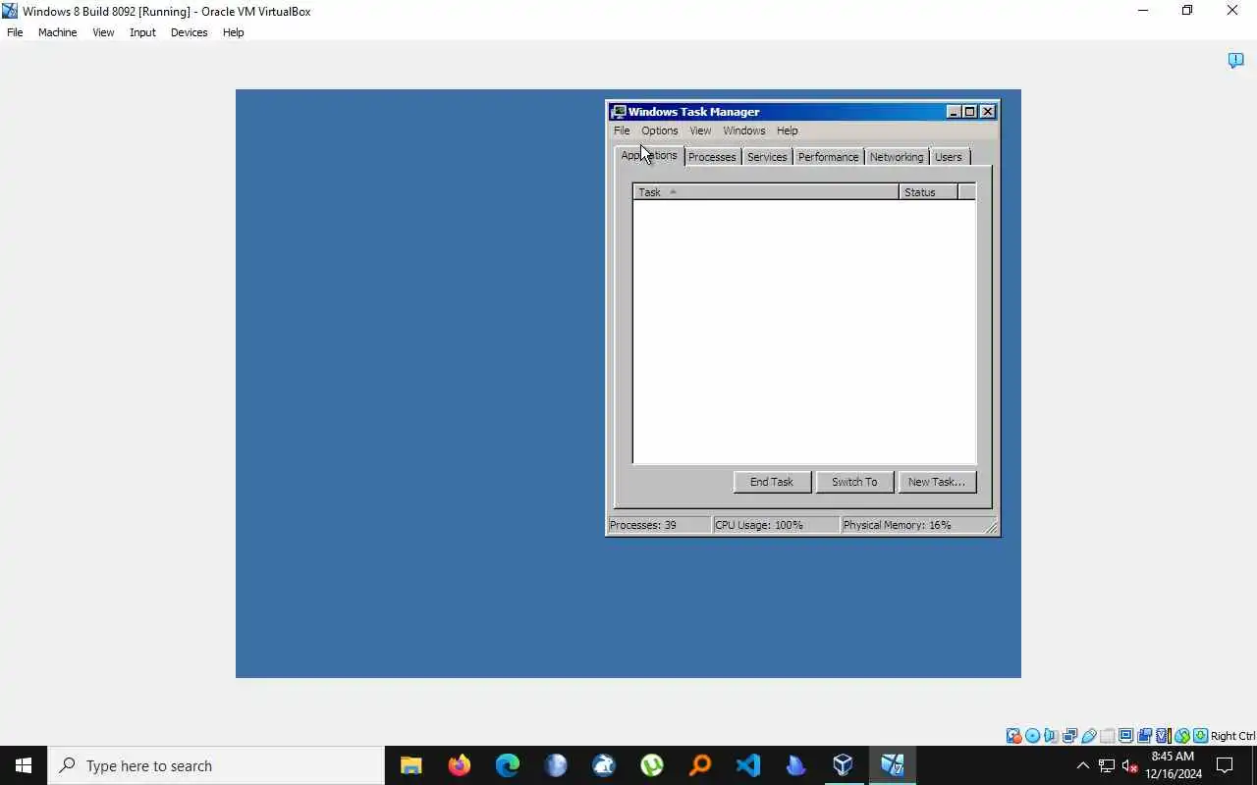Click the VirtualBox audio indicator icon
This screenshot has height=785, width=1257.
click(1051, 736)
